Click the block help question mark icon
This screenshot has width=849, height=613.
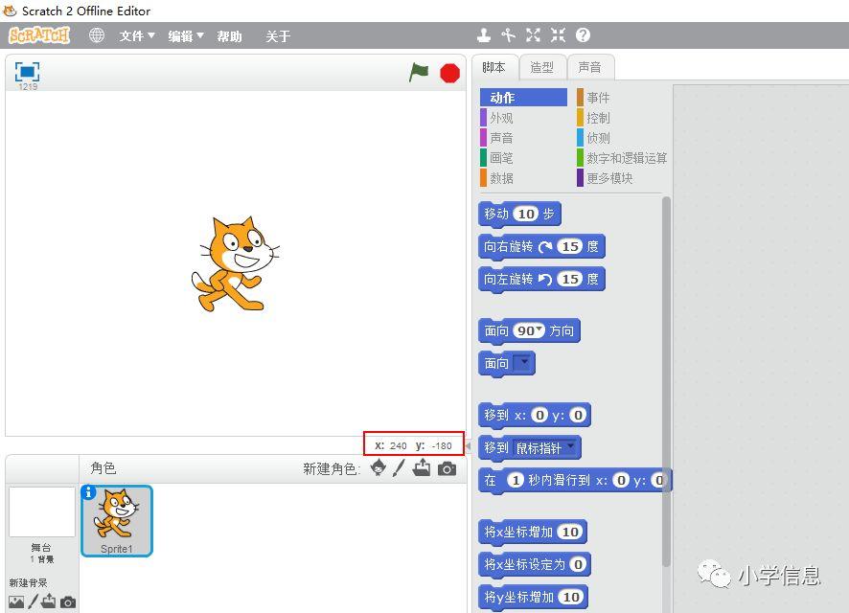[583, 35]
